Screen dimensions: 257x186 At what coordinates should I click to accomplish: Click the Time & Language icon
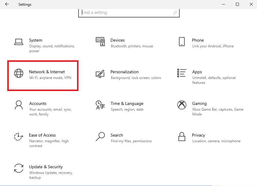click(100, 105)
